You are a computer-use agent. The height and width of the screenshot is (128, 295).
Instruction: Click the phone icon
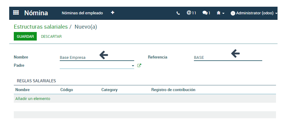pos(178,13)
